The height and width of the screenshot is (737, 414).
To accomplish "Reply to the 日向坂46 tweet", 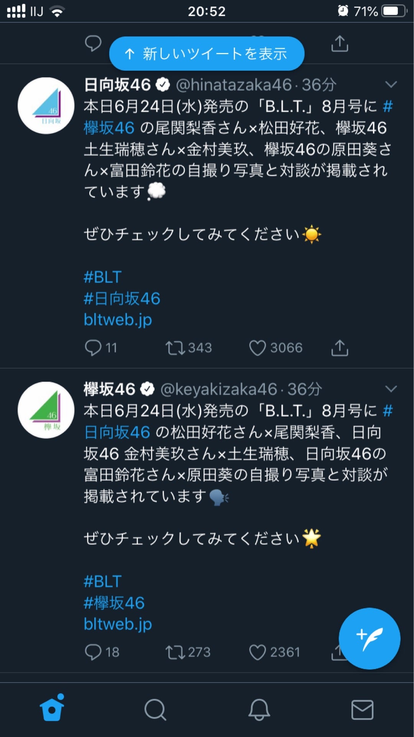I will pyautogui.click(x=94, y=348).
